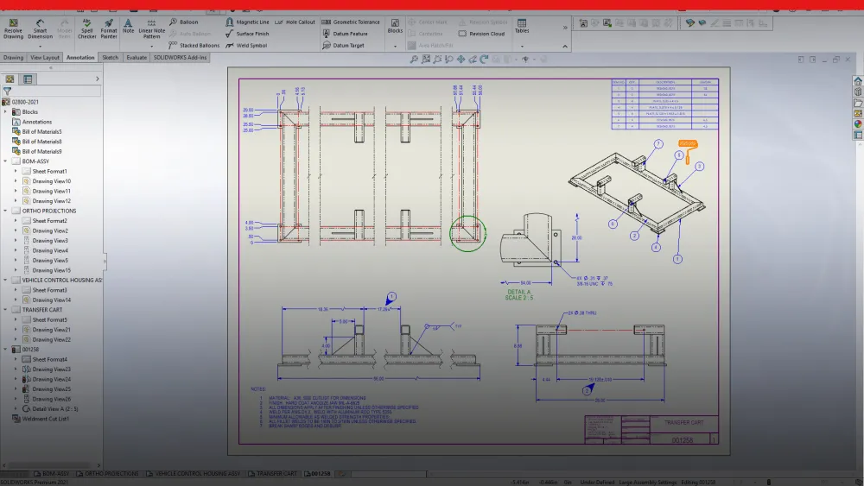864x486 pixels.
Task: Collapse the TRANSFER CART node
Action: pos(5,310)
